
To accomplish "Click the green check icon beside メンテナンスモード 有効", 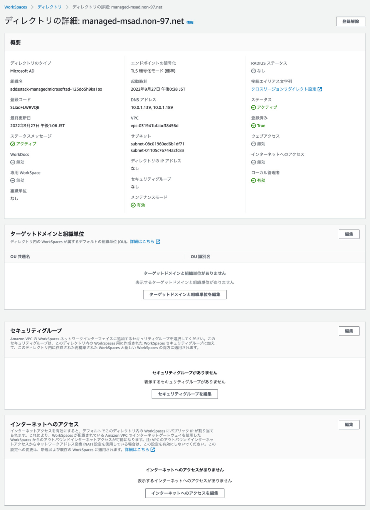I will 133,205.
